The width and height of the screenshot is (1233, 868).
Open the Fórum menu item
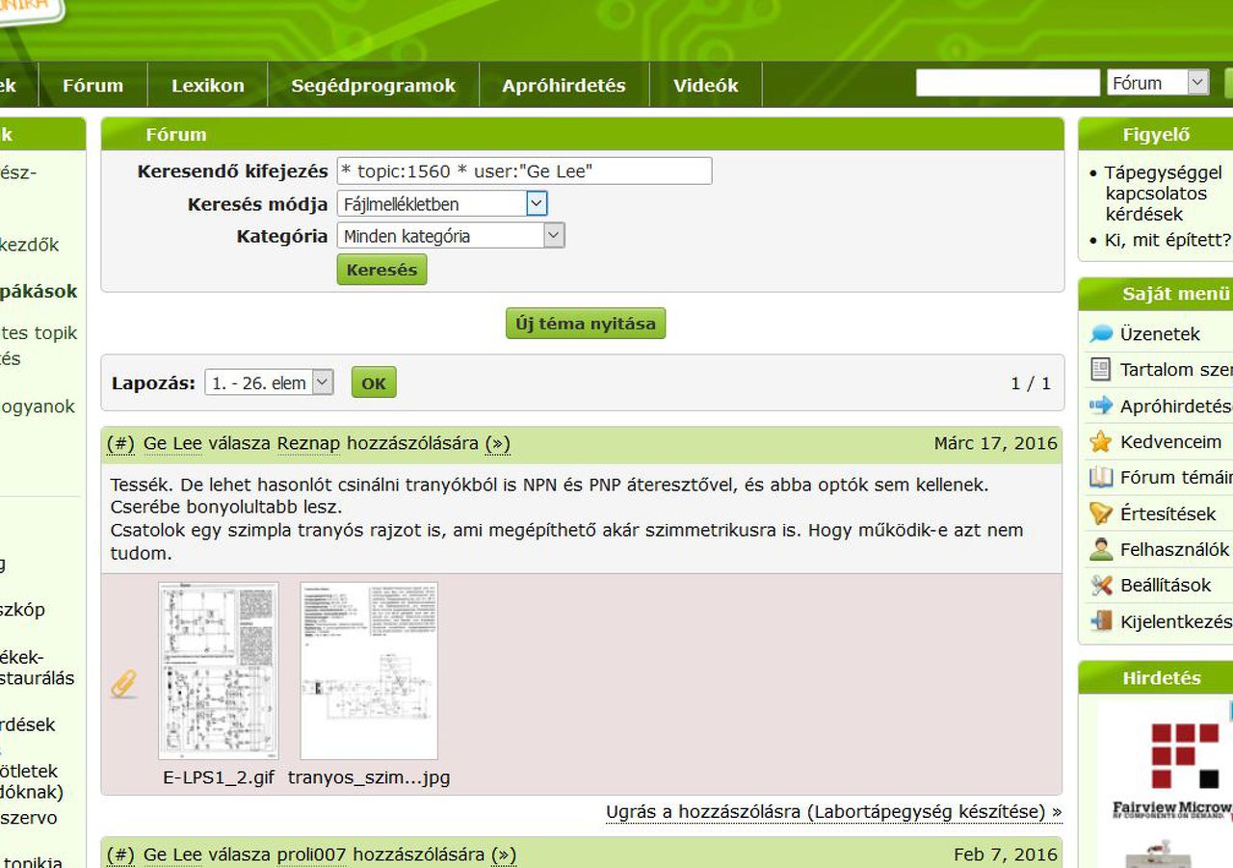[92, 86]
